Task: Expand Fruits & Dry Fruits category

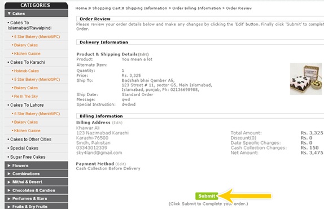Action: click(x=36, y=206)
